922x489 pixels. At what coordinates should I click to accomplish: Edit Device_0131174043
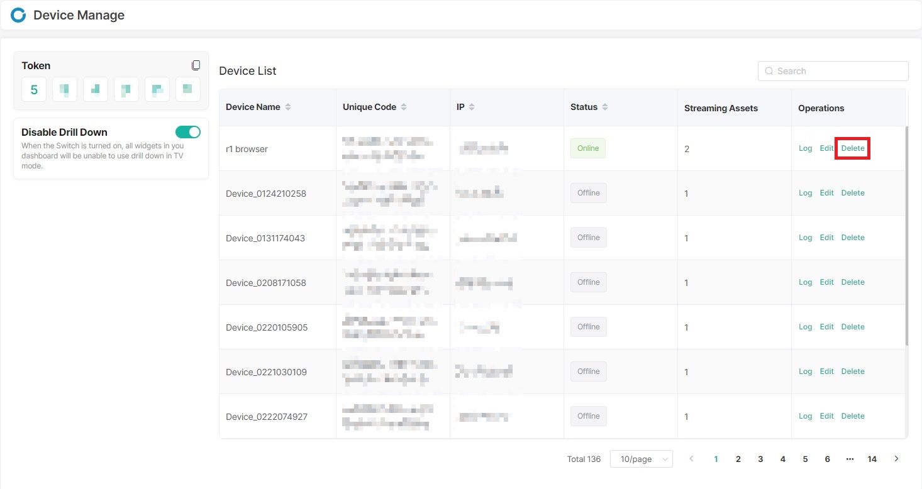[826, 238]
